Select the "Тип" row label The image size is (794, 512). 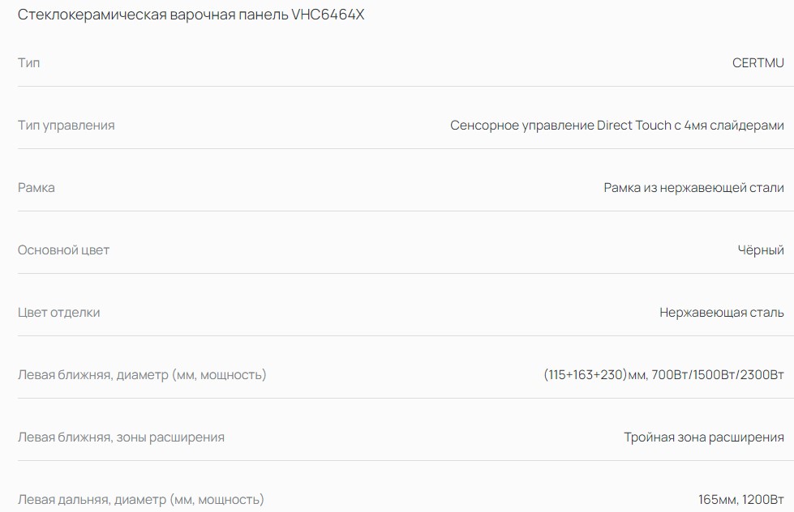point(28,63)
